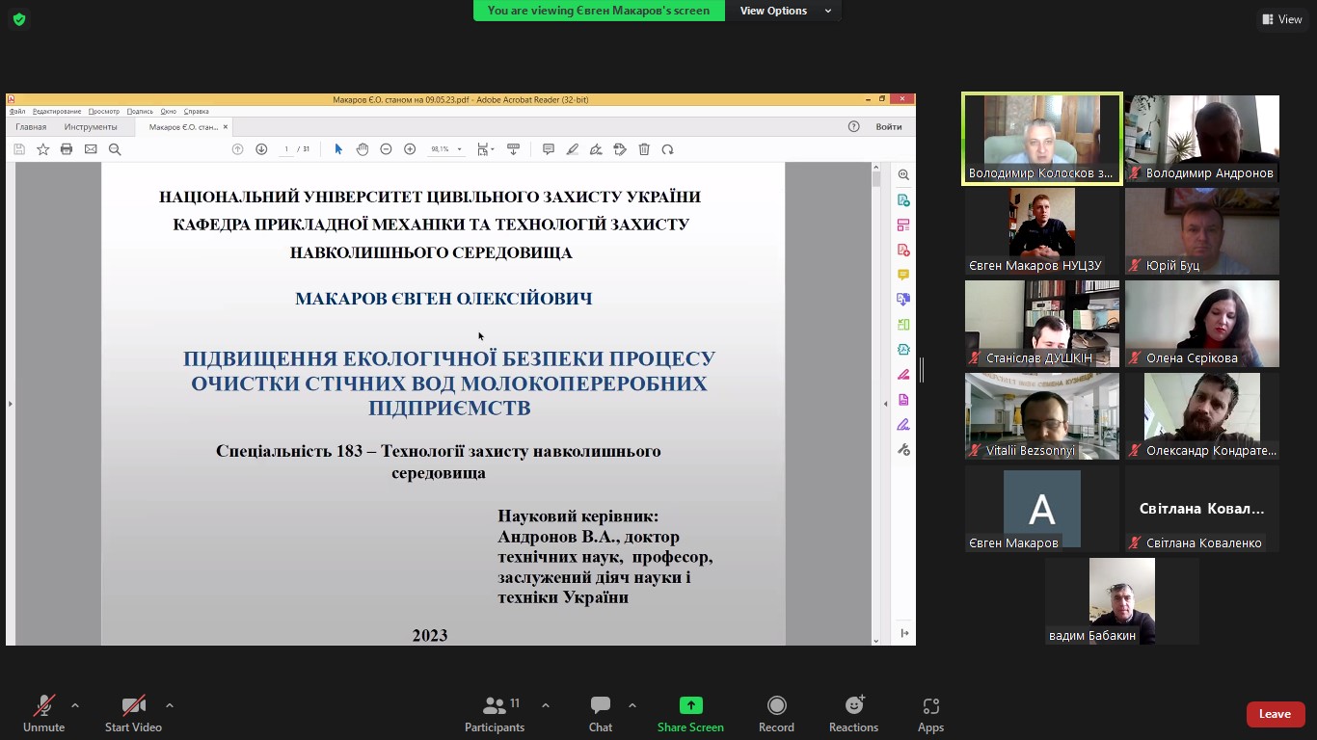The width and height of the screenshot is (1317, 740).
Task: Leave the meeting
Action: click(x=1275, y=714)
